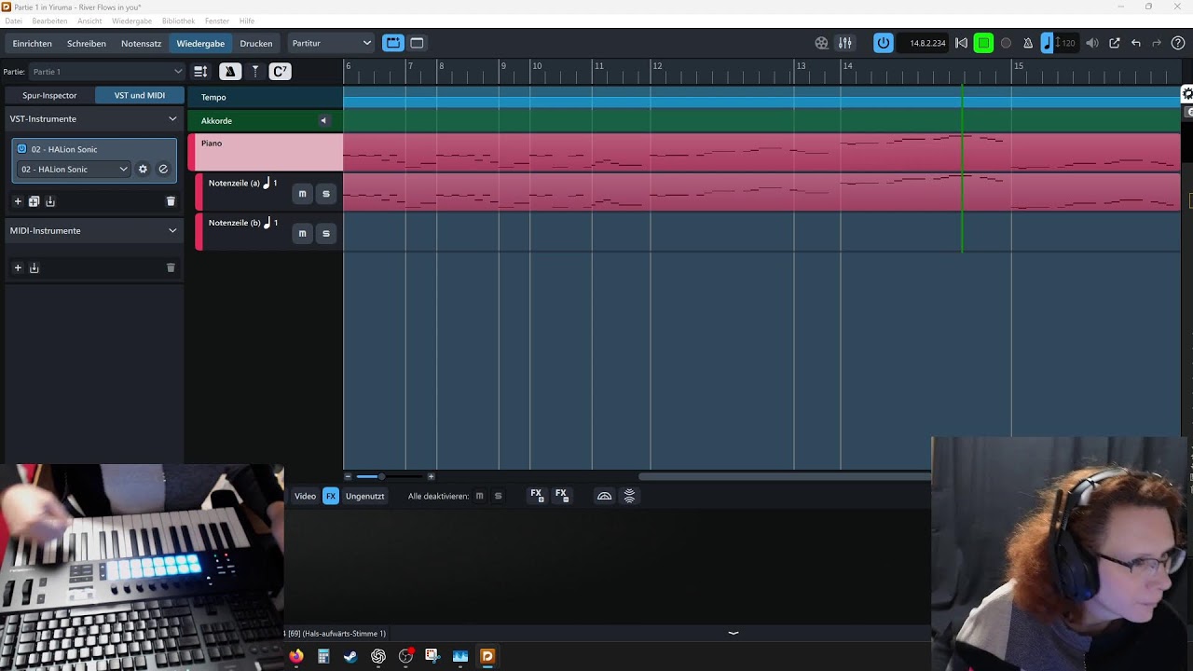Click the horizontal timeline scrollbar
The height and width of the screenshot is (671, 1193).
coord(785,477)
